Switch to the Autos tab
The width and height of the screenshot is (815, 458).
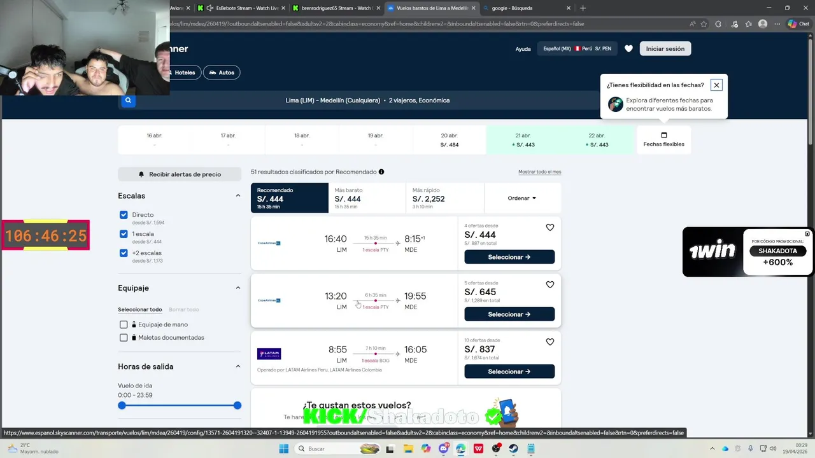(x=222, y=73)
